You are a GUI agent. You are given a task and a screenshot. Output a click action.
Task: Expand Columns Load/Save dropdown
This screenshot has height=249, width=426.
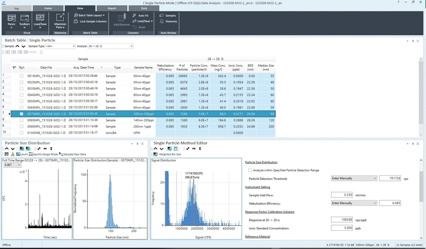tap(143, 21)
